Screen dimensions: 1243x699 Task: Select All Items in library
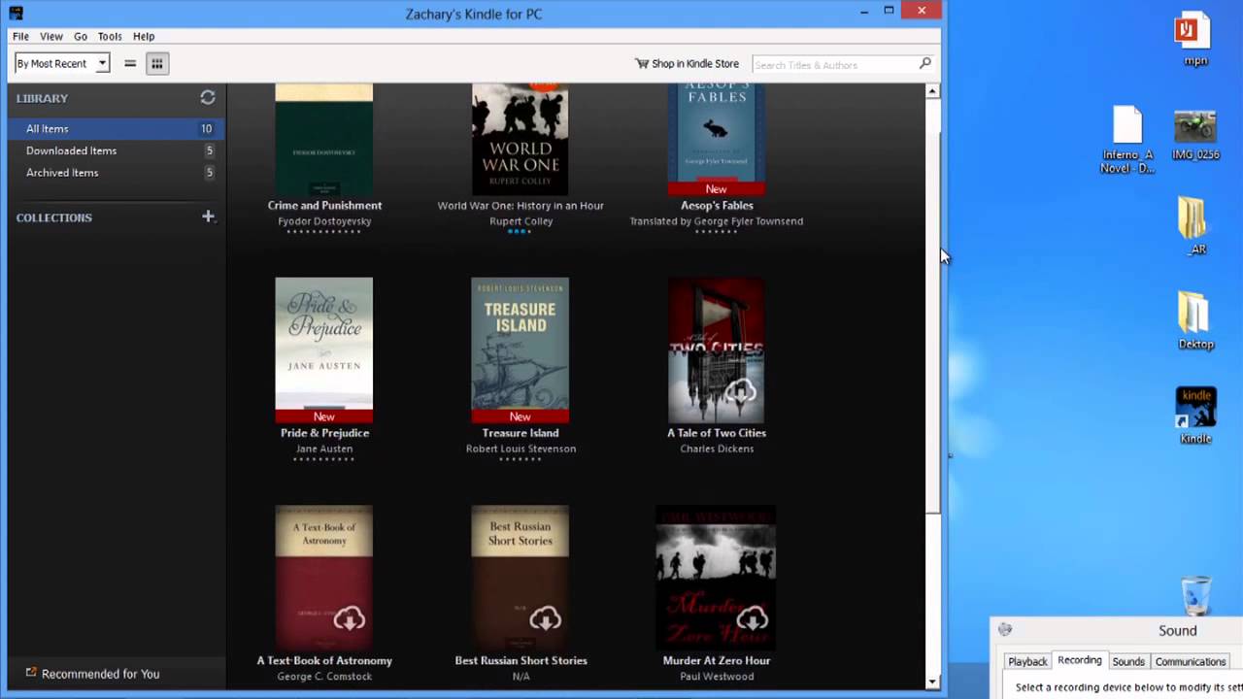click(x=117, y=128)
